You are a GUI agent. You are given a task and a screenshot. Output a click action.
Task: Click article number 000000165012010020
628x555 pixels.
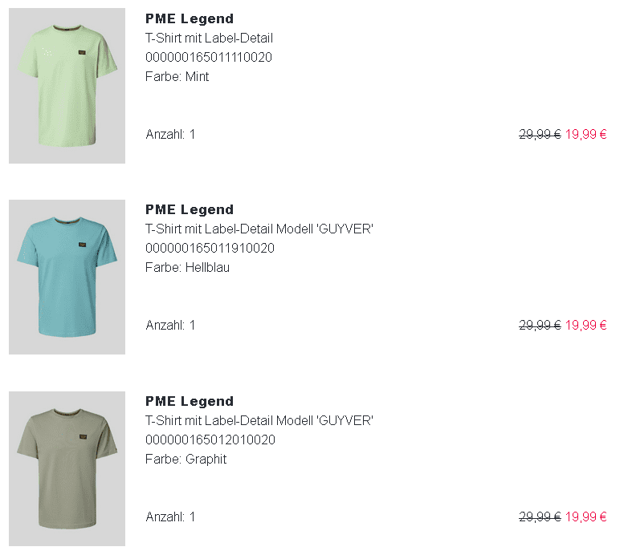coord(210,440)
